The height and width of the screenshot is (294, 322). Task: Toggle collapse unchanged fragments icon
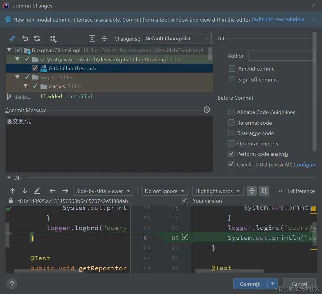[252, 191]
